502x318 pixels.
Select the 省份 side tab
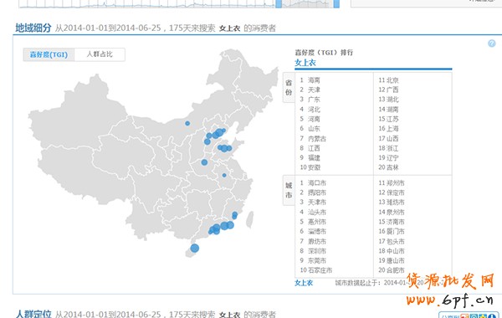(289, 87)
